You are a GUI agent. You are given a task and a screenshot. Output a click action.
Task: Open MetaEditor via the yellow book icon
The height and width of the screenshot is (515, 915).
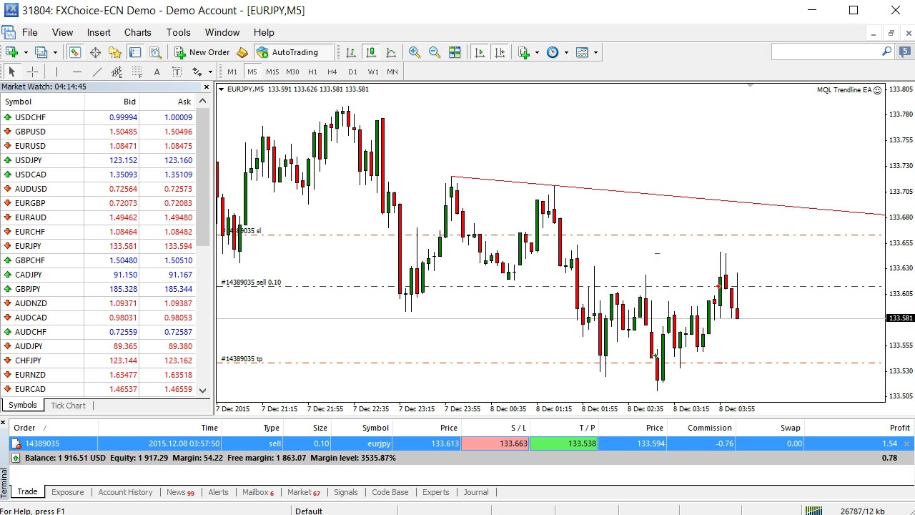point(242,52)
